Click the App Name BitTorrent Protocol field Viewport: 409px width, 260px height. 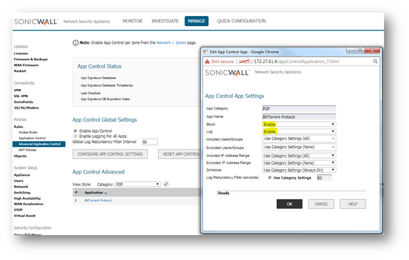(299, 117)
